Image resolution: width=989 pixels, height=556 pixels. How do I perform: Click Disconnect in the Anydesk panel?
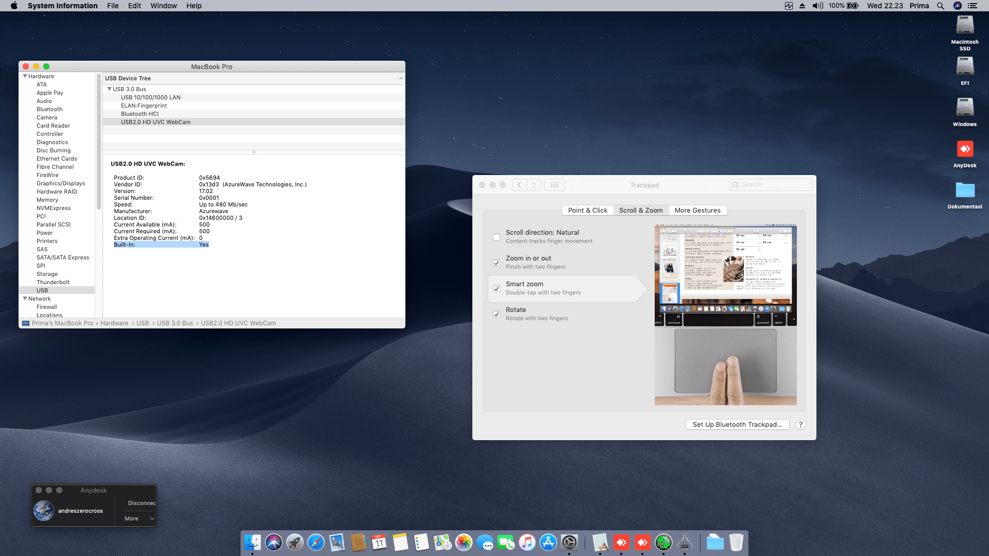(141, 503)
